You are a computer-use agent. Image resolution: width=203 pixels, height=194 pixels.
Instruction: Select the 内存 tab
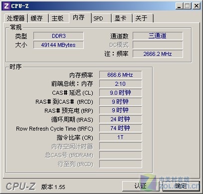pos(80,17)
